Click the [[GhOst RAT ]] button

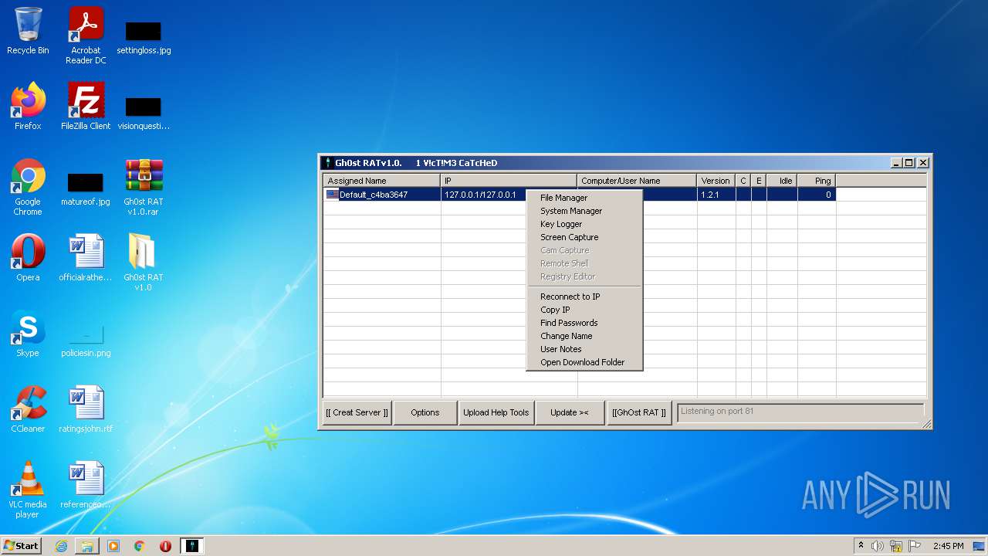[639, 412]
